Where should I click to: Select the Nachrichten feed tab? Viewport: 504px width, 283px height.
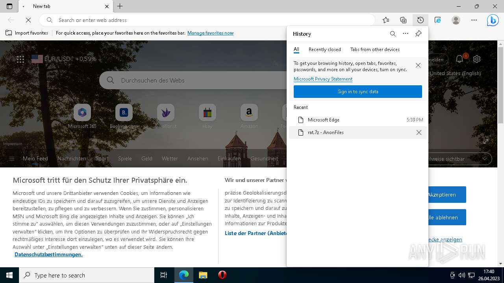coord(72,159)
